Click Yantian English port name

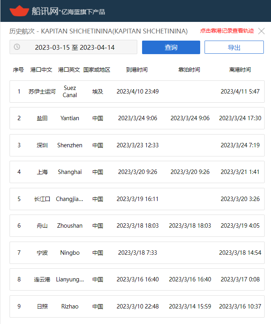tap(70, 118)
